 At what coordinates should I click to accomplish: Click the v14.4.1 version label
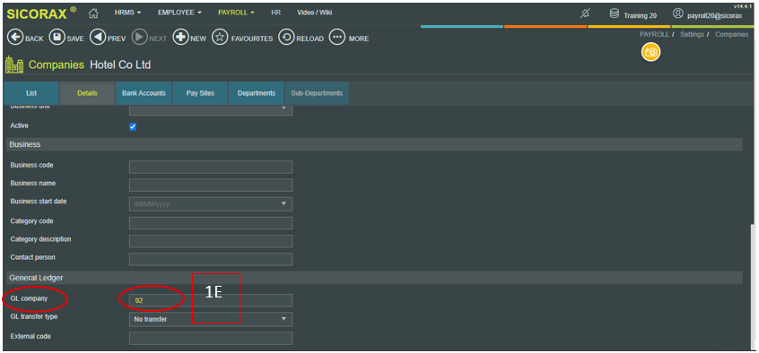[743, 6]
